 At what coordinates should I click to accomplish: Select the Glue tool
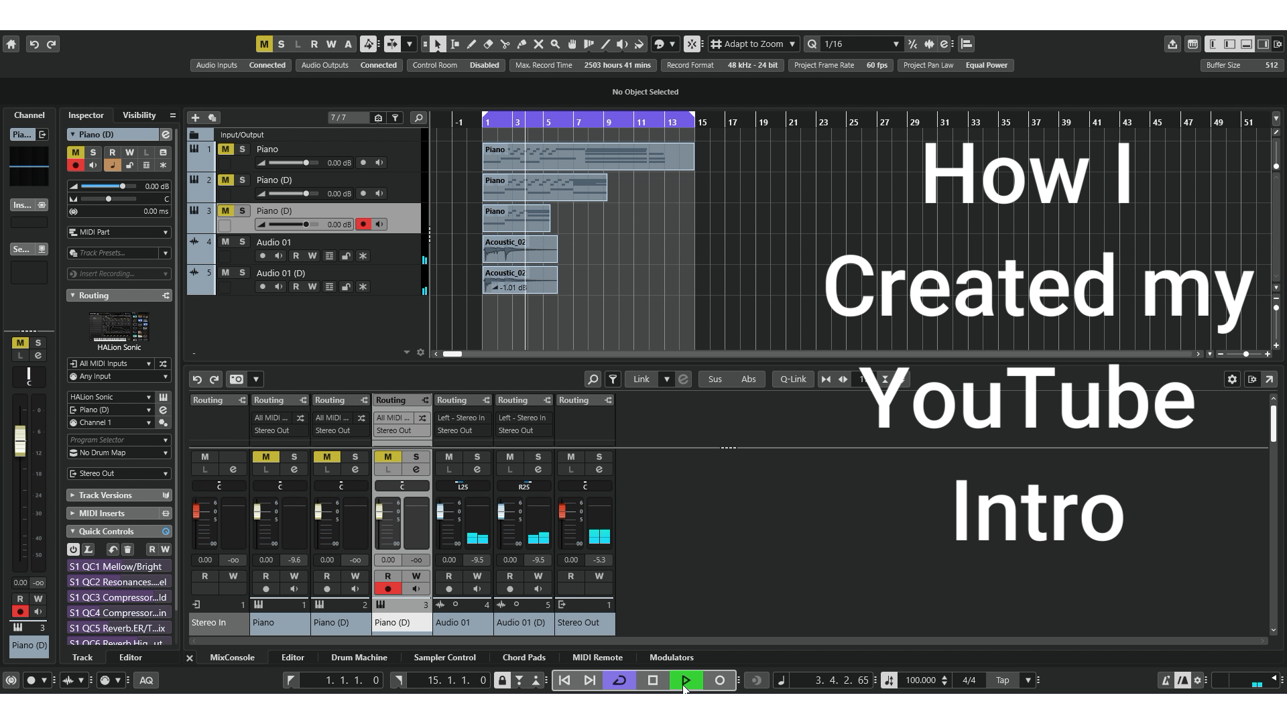tap(522, 44)
